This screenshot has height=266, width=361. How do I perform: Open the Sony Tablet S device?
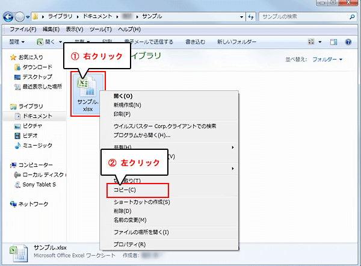(x=39, y=185)
